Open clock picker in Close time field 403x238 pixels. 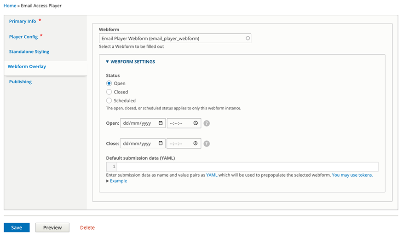(x=196, y=143)
